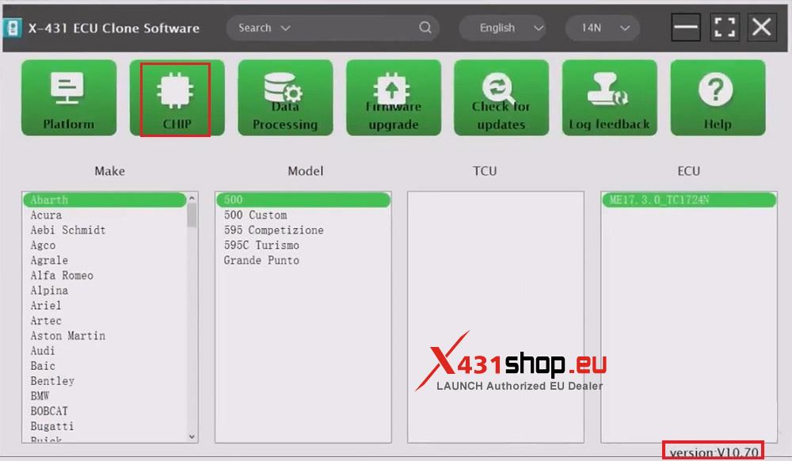Click the search magnifier icon
This screenshot has width=792, height=461.
tap(425, 27)
